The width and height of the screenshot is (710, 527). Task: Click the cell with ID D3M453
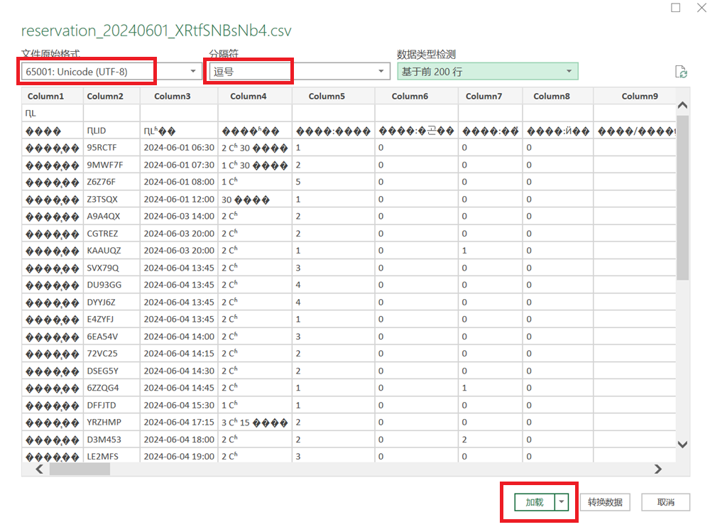111,439
